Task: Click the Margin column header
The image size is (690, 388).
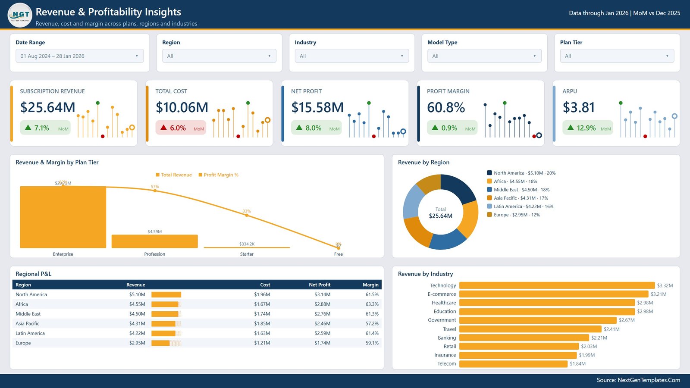Action: coord(370,285)
